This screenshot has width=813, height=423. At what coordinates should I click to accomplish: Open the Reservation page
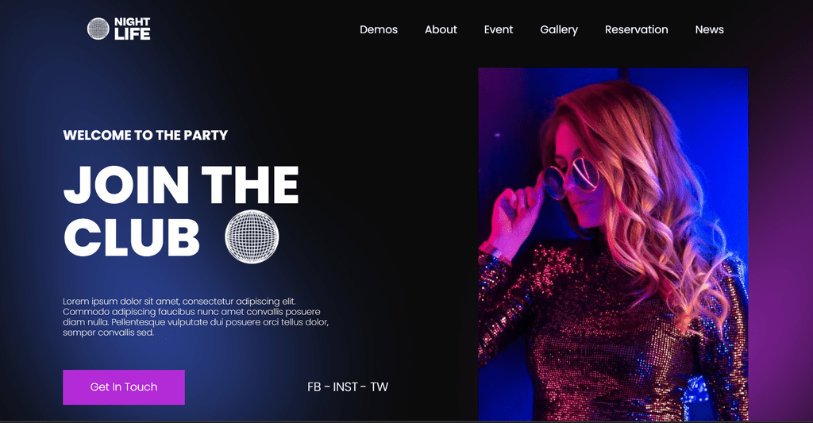pyautogui.click(x=636, y=29)
